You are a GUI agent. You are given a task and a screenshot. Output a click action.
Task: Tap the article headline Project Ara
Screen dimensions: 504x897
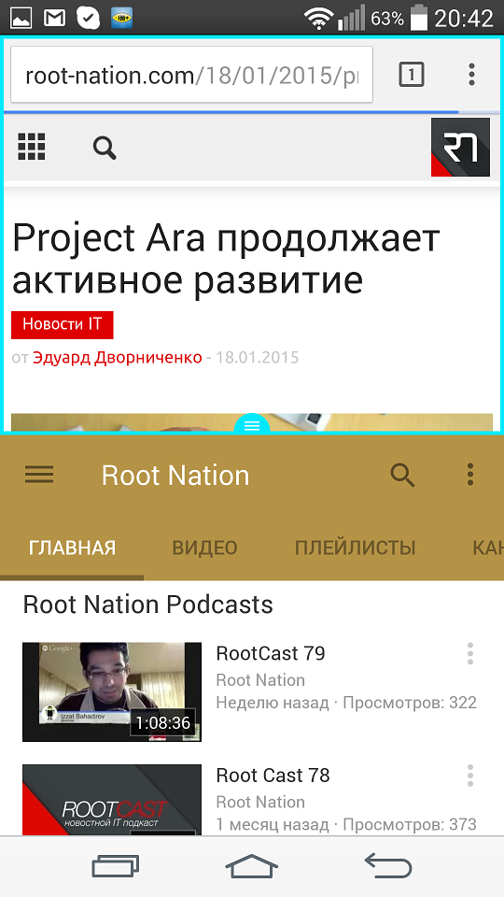[226, 260]
